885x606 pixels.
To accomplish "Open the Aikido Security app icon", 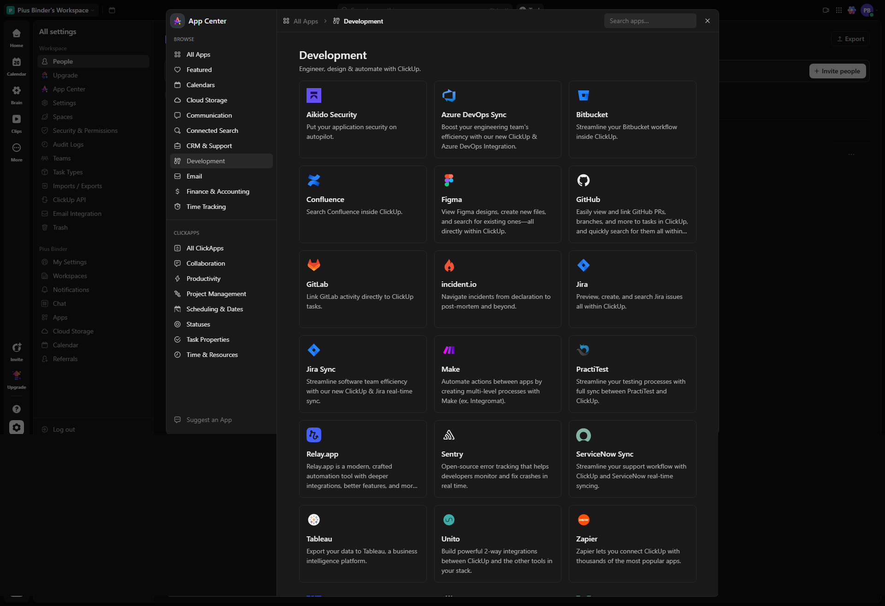I will tap(313, 95).
